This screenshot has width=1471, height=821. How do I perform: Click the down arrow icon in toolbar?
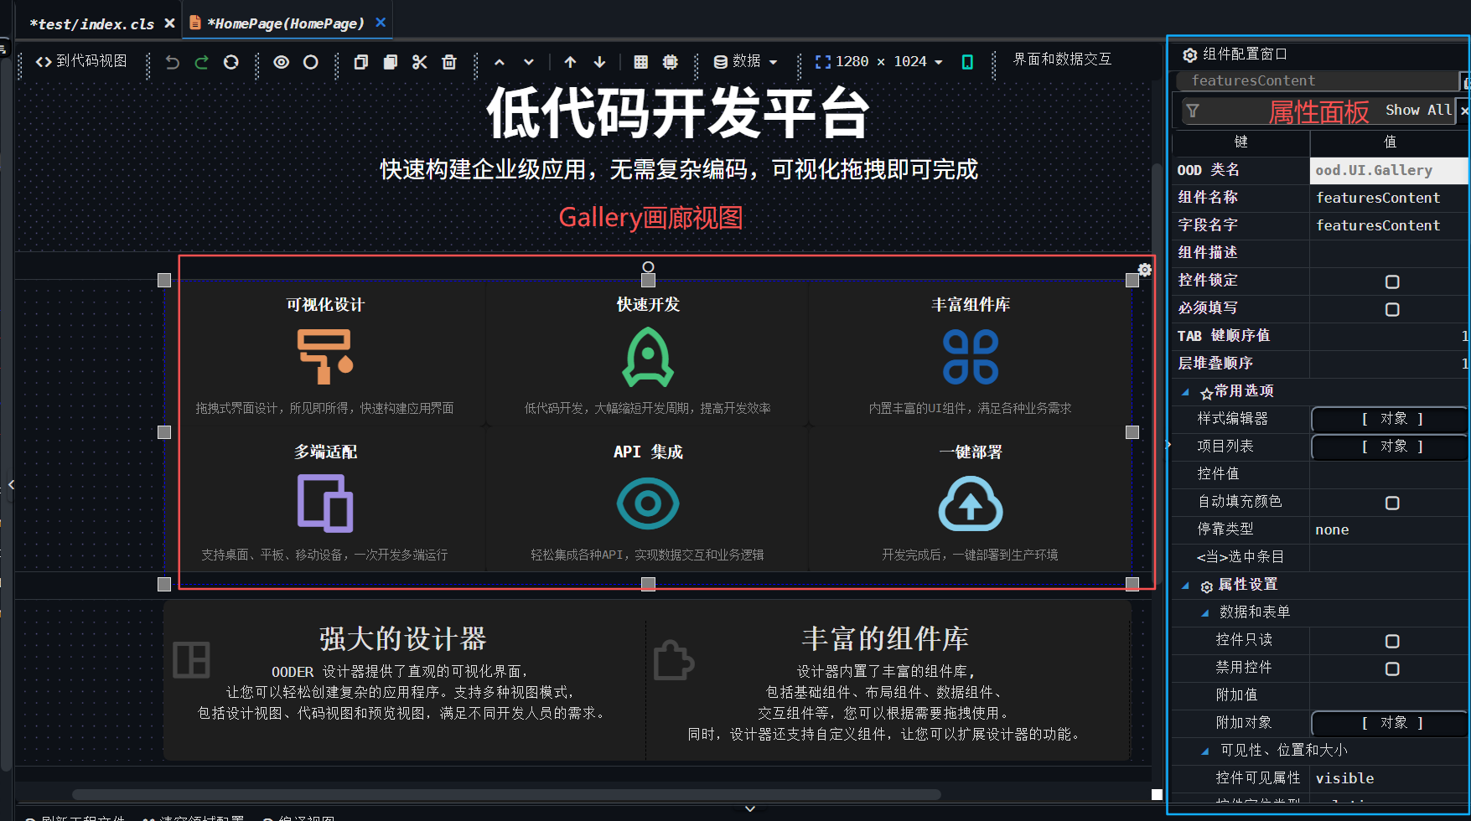[x=599, y=62]
